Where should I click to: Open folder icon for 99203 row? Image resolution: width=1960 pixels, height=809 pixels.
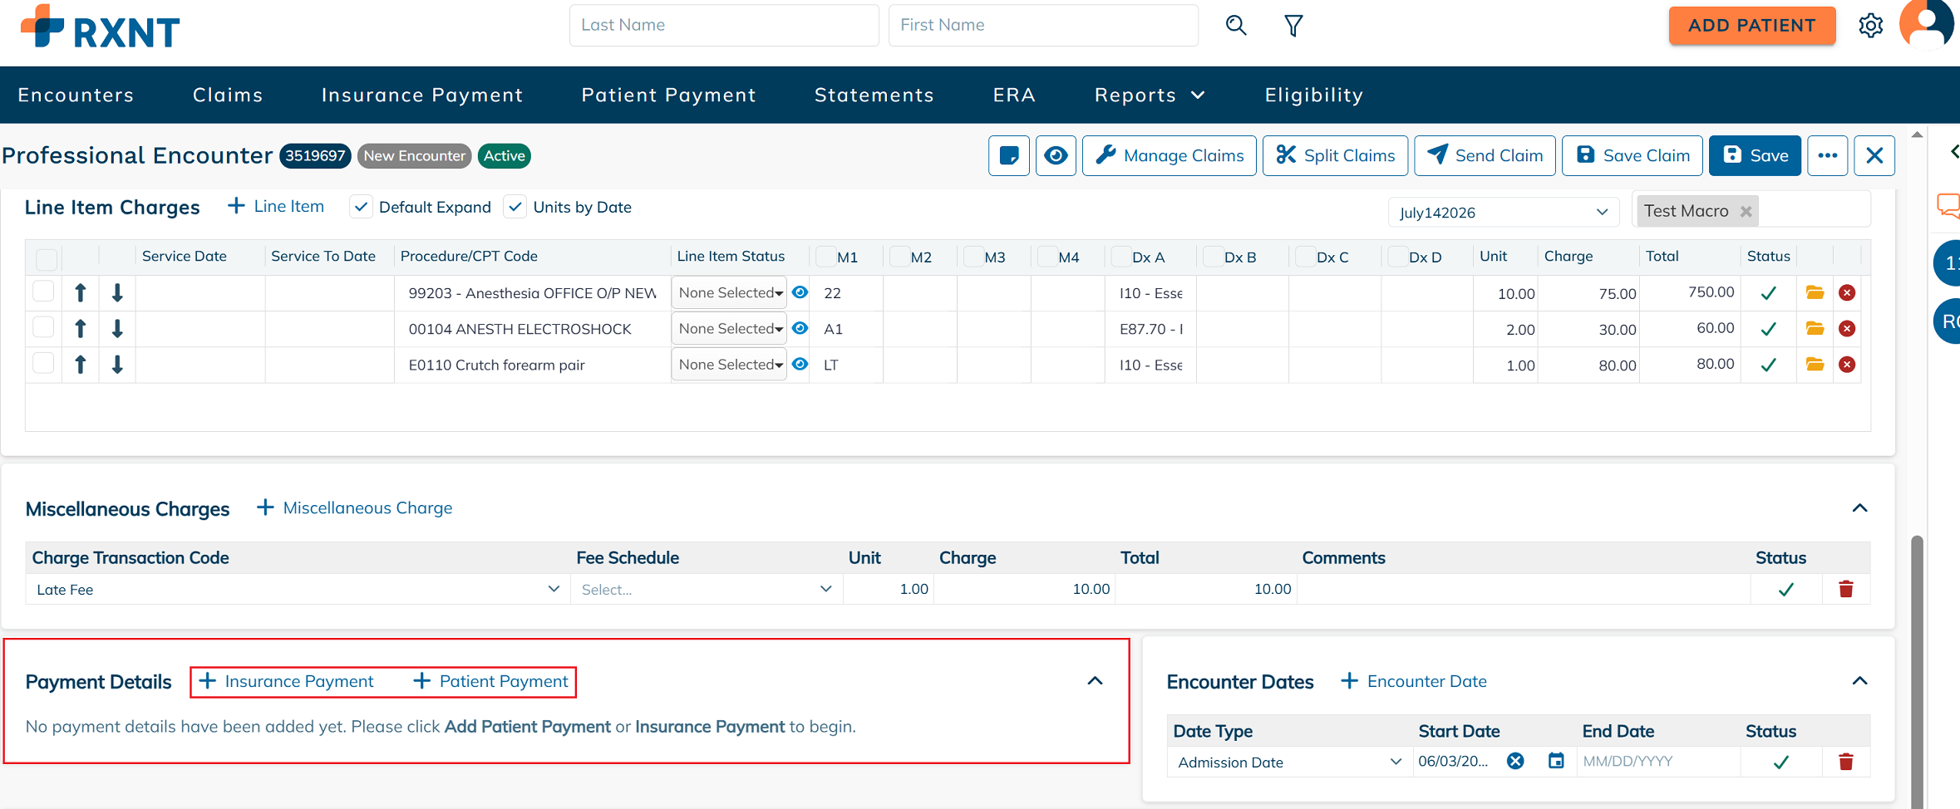point(1815,292)
